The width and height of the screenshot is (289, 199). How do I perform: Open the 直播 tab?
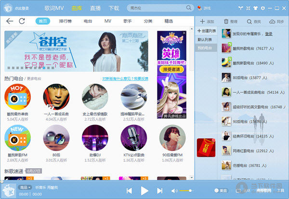pyautogui.click(x=95, y=8)
